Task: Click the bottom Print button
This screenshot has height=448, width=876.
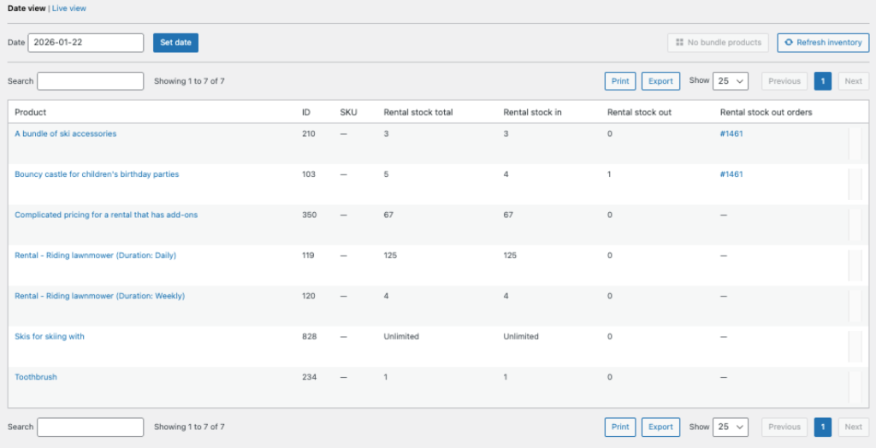Action: tap(620, 427)
